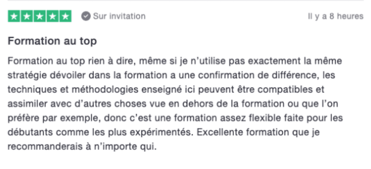
Task: Click the last line "recommanderais à n'importe qui."
Action: pyautogui.click(x=82, y=147)
